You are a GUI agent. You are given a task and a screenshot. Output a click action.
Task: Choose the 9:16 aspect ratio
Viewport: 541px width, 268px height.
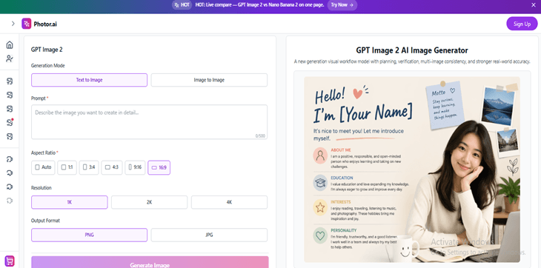(135, 167)
